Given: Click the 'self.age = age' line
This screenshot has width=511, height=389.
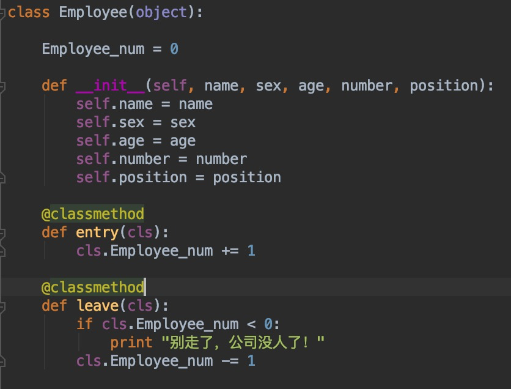Looking at the screenshot, I should point(136,141).
